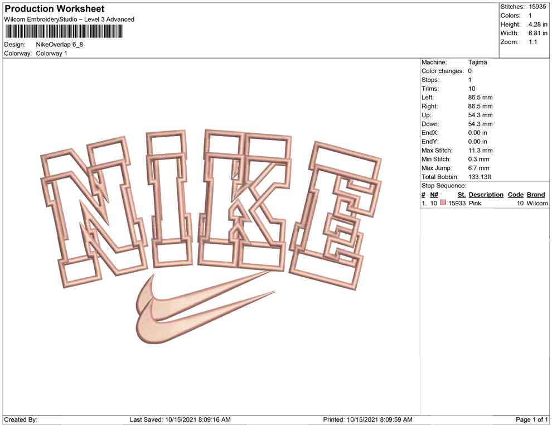Click the Height value 4.28 in

[x=538, y=25]
